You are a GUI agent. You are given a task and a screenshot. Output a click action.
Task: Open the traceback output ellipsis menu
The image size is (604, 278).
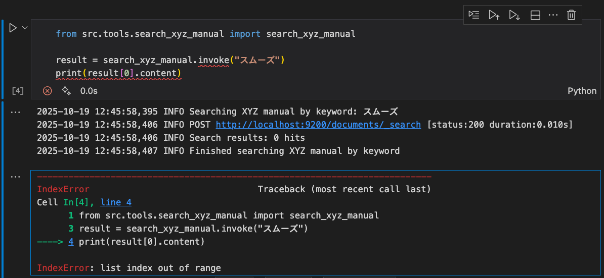point(15,176)
